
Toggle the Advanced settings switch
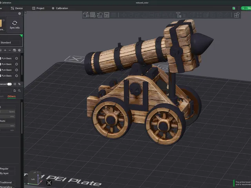[x=9, y=84]
